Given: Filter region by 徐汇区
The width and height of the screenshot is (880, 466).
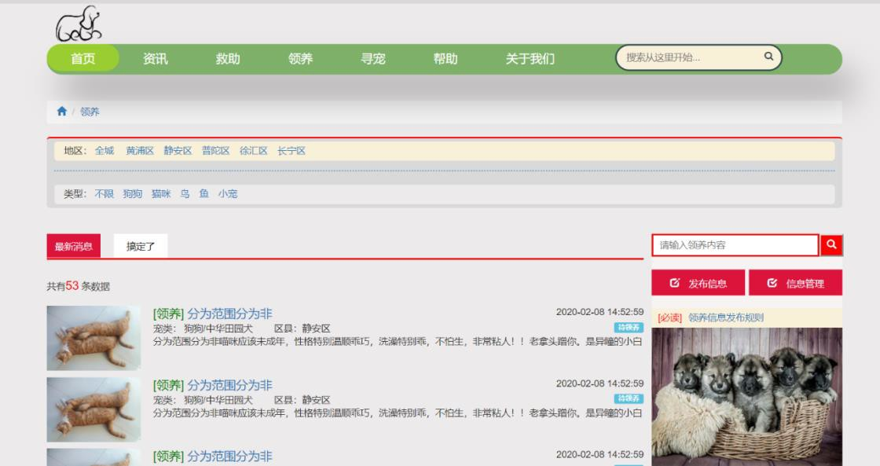Looking at the screenshot, I should tap(254, 150).
